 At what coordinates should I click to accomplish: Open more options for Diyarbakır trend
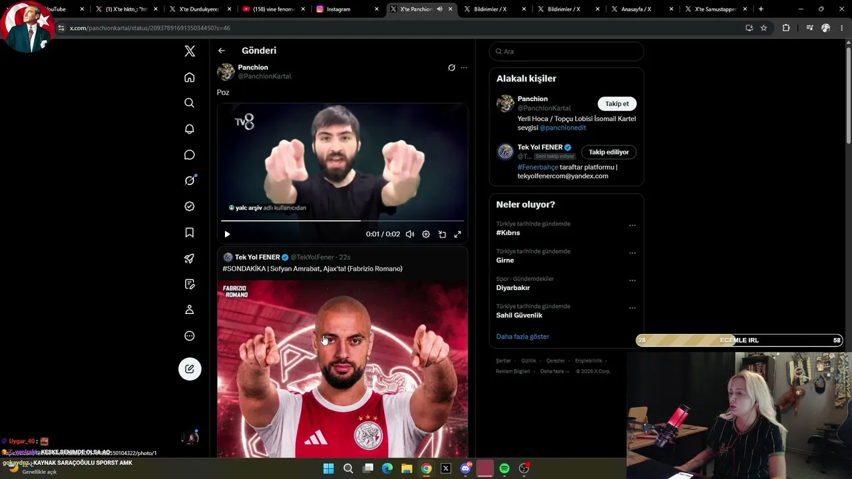pyautogui.click(x=632, y=280)
